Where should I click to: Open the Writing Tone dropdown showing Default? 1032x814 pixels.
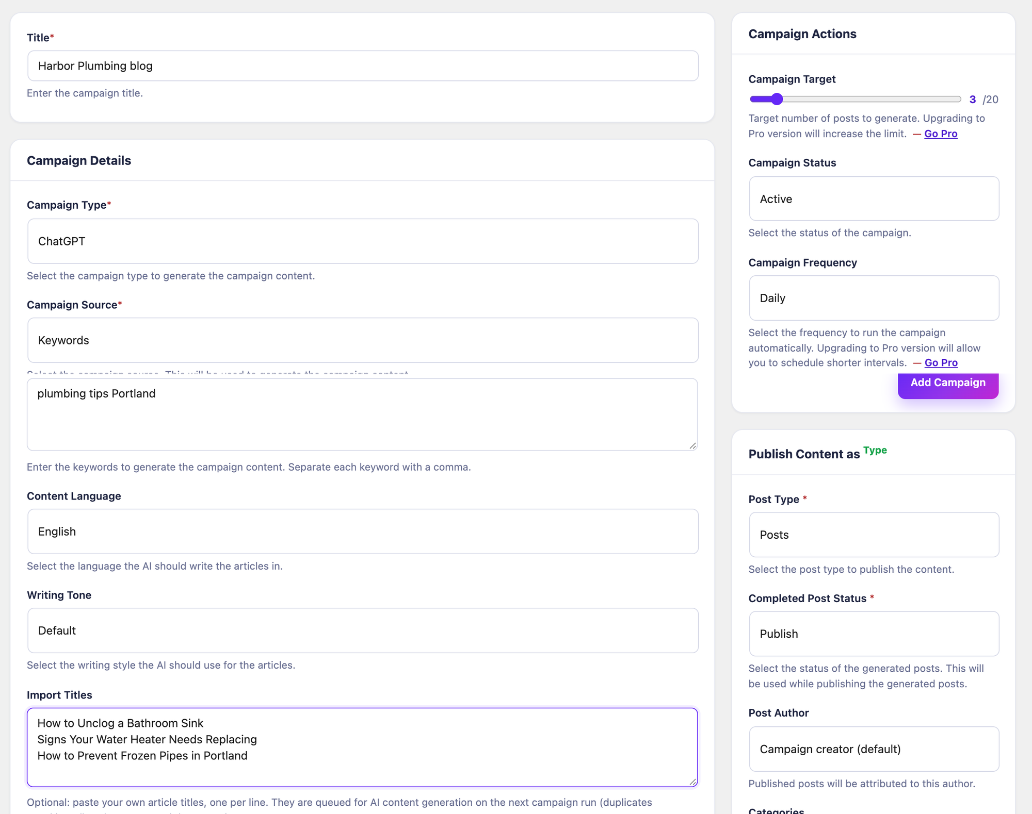pyautogui.click(x=363, y=630)
